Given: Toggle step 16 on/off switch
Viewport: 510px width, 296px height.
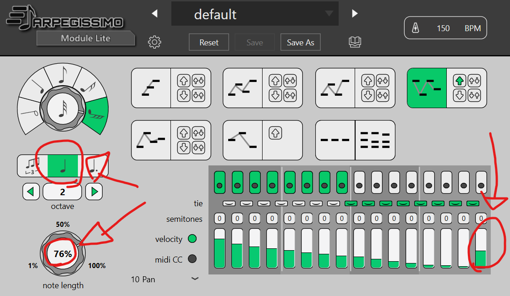Looking at the screenshot, I should [481, 182].
